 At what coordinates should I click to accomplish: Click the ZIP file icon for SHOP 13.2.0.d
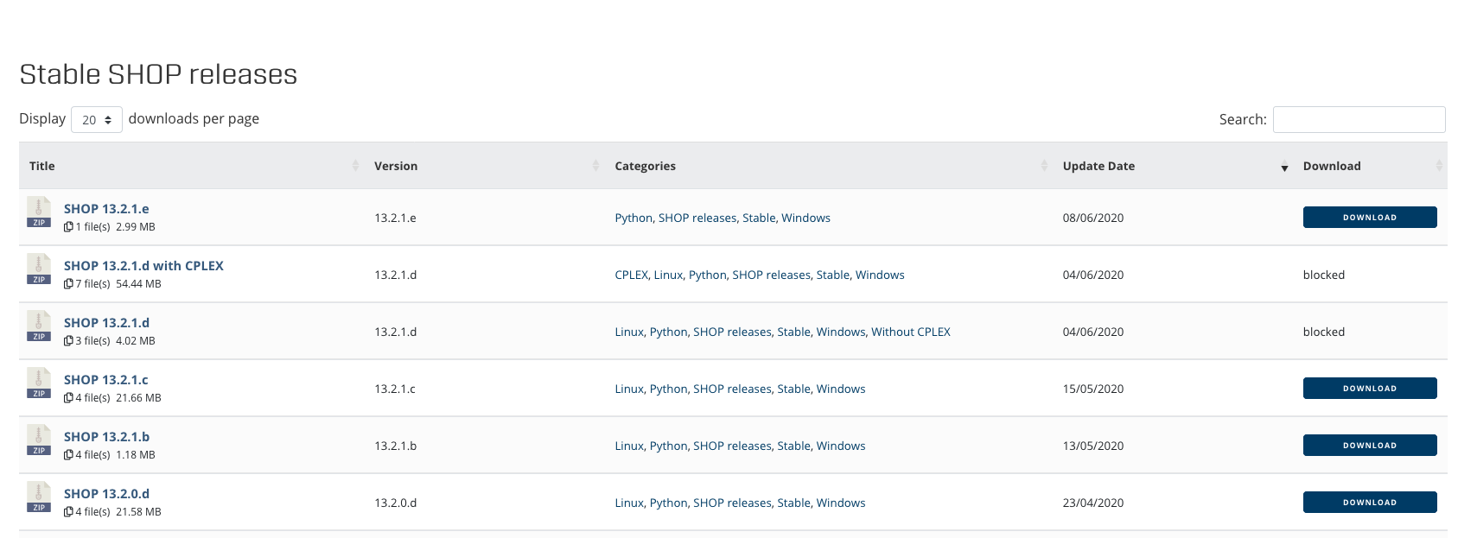pos(39,497)
